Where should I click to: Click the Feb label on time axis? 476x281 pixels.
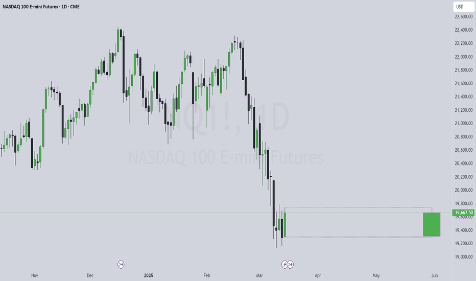[x=207, y=275]
